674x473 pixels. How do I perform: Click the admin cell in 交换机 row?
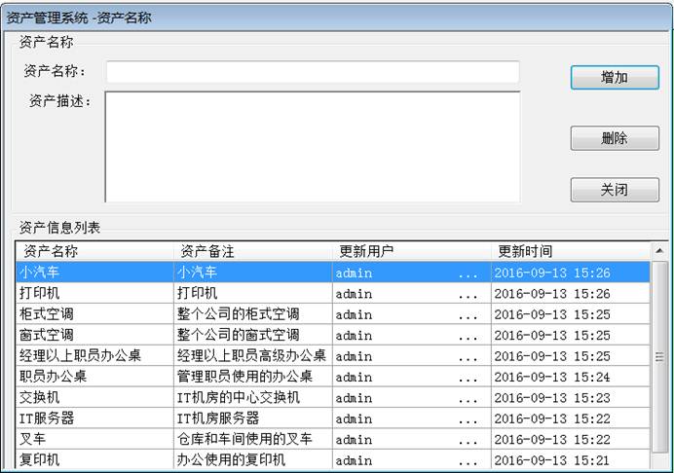tap(412, 398)
